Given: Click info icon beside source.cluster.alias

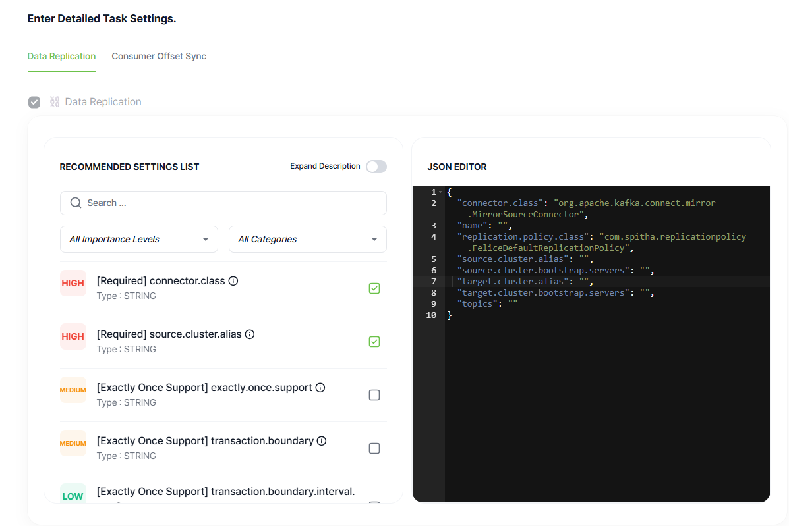Looking at the screenshot, I should (x=250, y=334).
